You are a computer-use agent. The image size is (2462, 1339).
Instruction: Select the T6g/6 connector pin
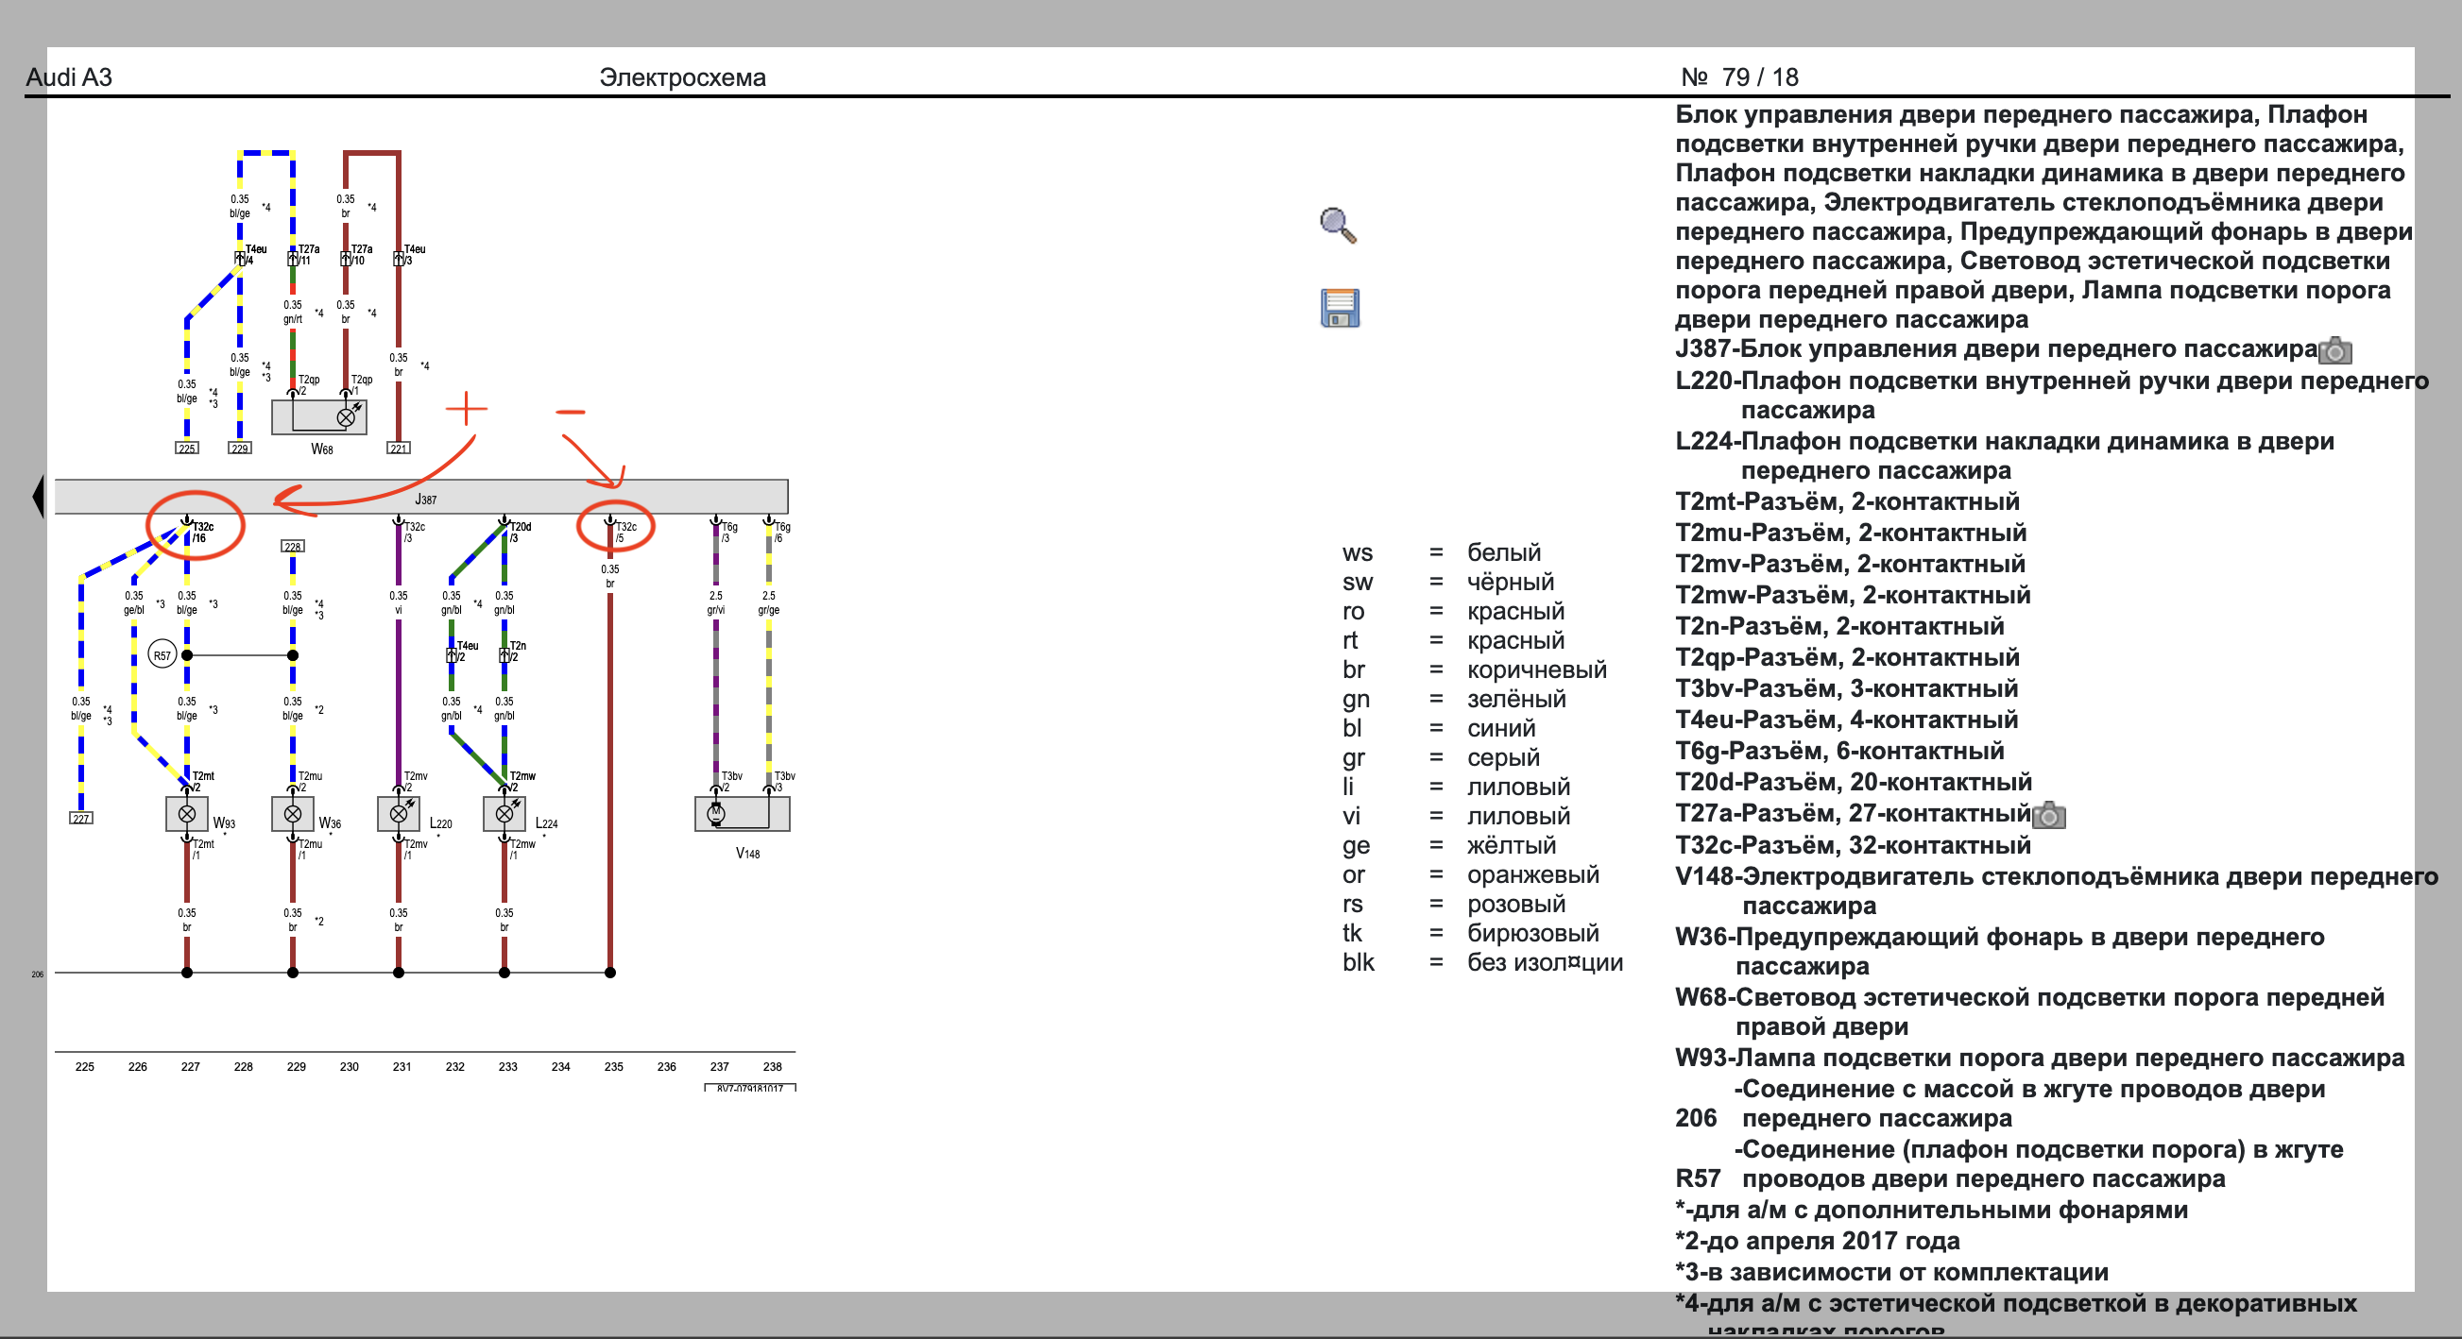coord(778,532)
